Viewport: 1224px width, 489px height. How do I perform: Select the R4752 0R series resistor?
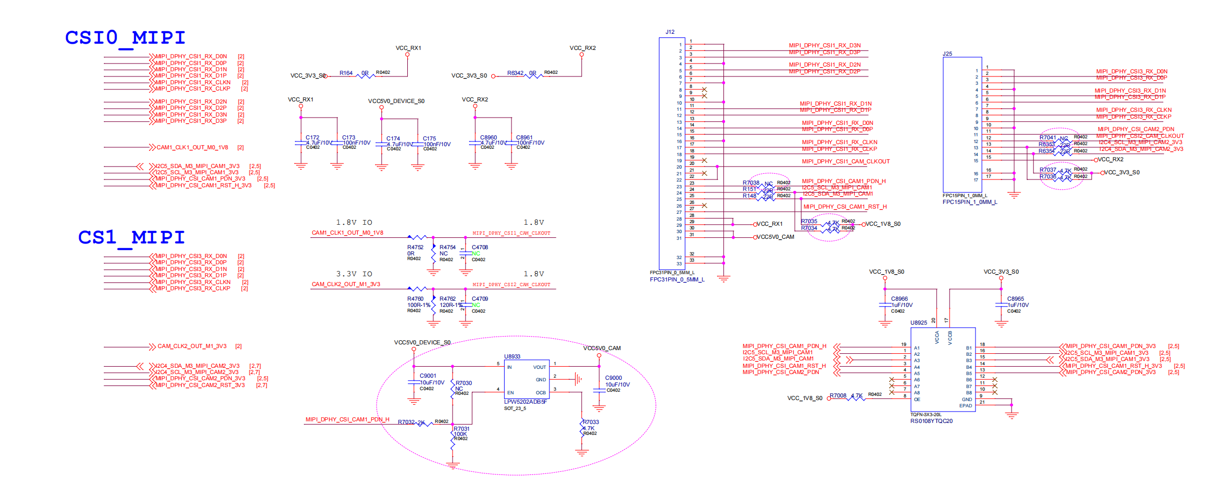pyautogui.click(x=417, y=237)
